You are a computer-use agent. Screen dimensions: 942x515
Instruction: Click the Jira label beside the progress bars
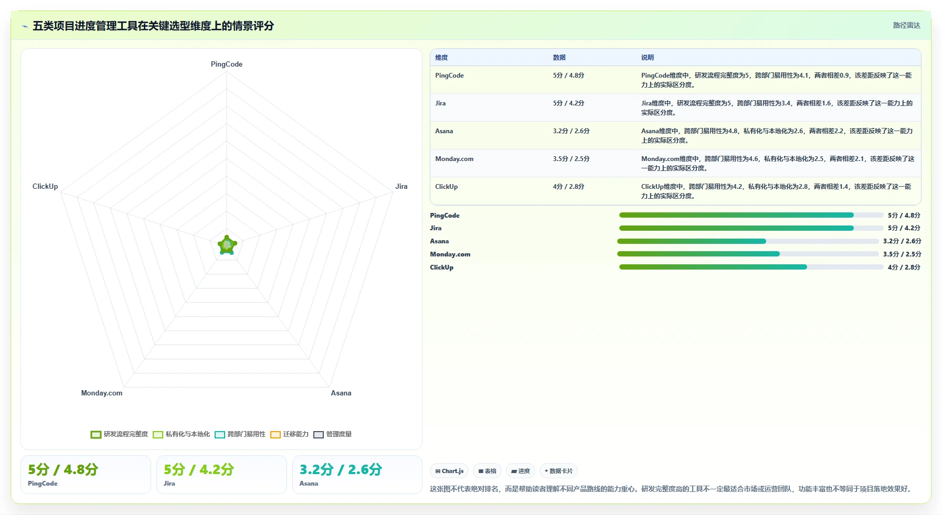coord(436,228)
